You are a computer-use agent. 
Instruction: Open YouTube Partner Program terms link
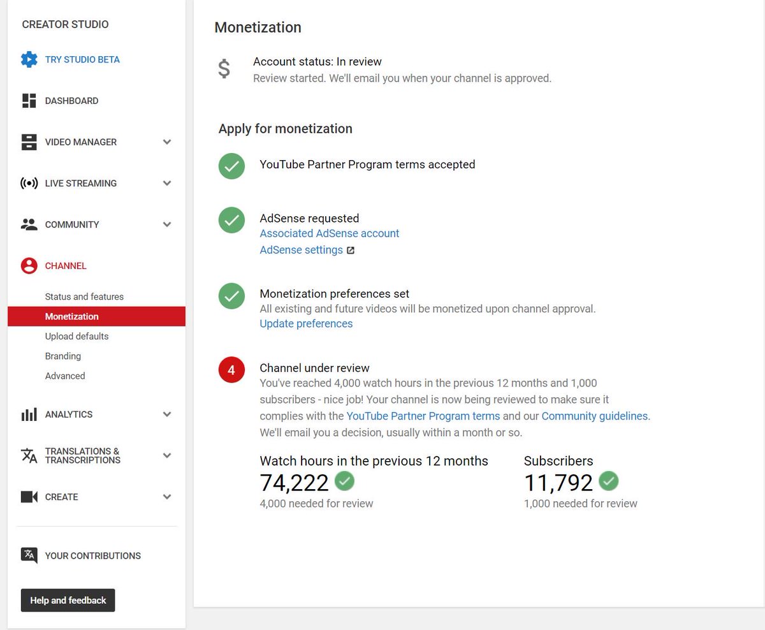[423, 416]
